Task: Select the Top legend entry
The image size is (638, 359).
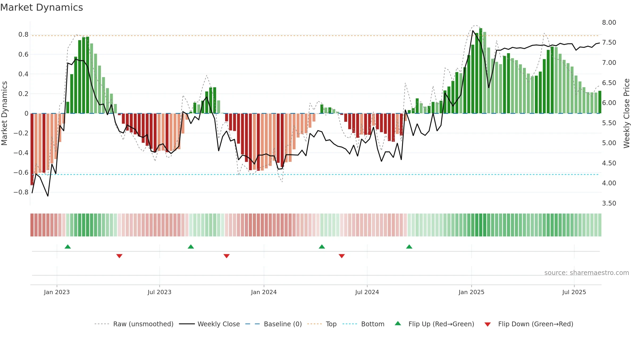Action: click(322, 324)
